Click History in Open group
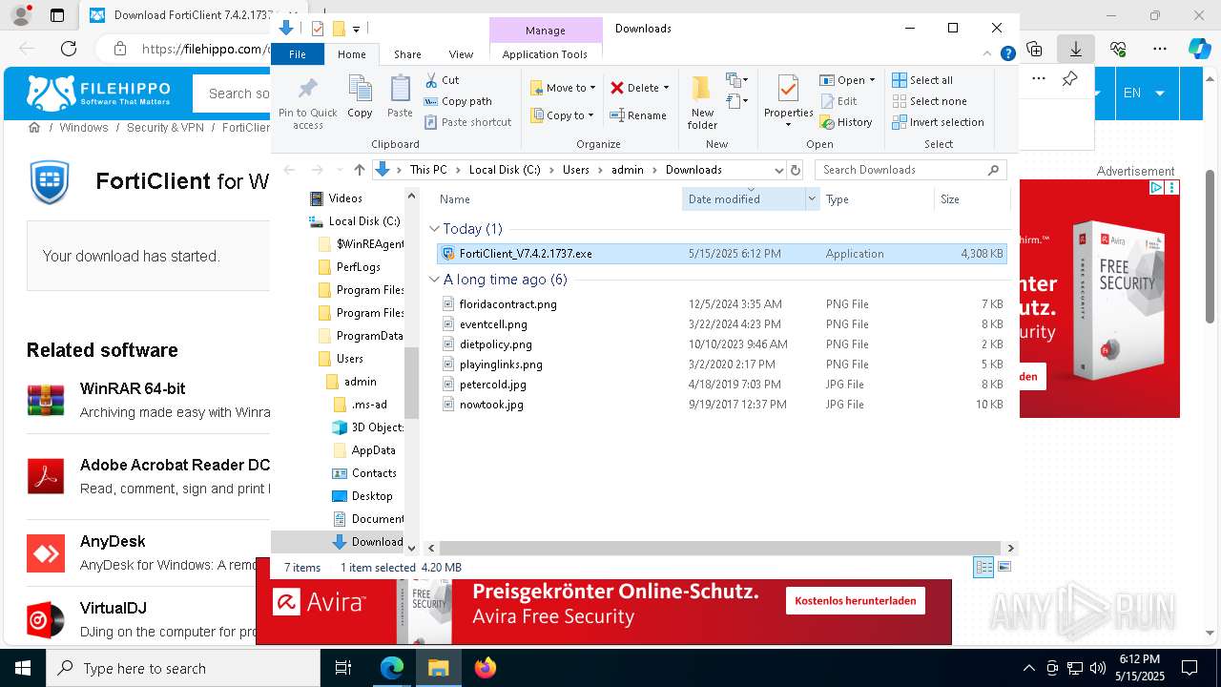Screen dimensions: 1221x687 (x=846, y=122)
